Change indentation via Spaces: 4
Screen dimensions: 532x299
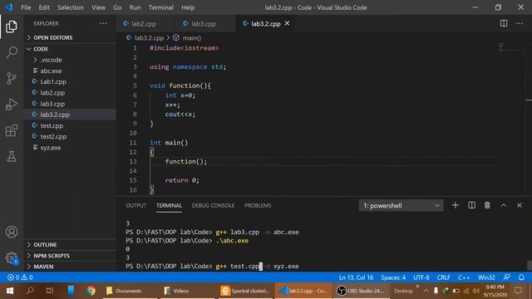(393, 277)
